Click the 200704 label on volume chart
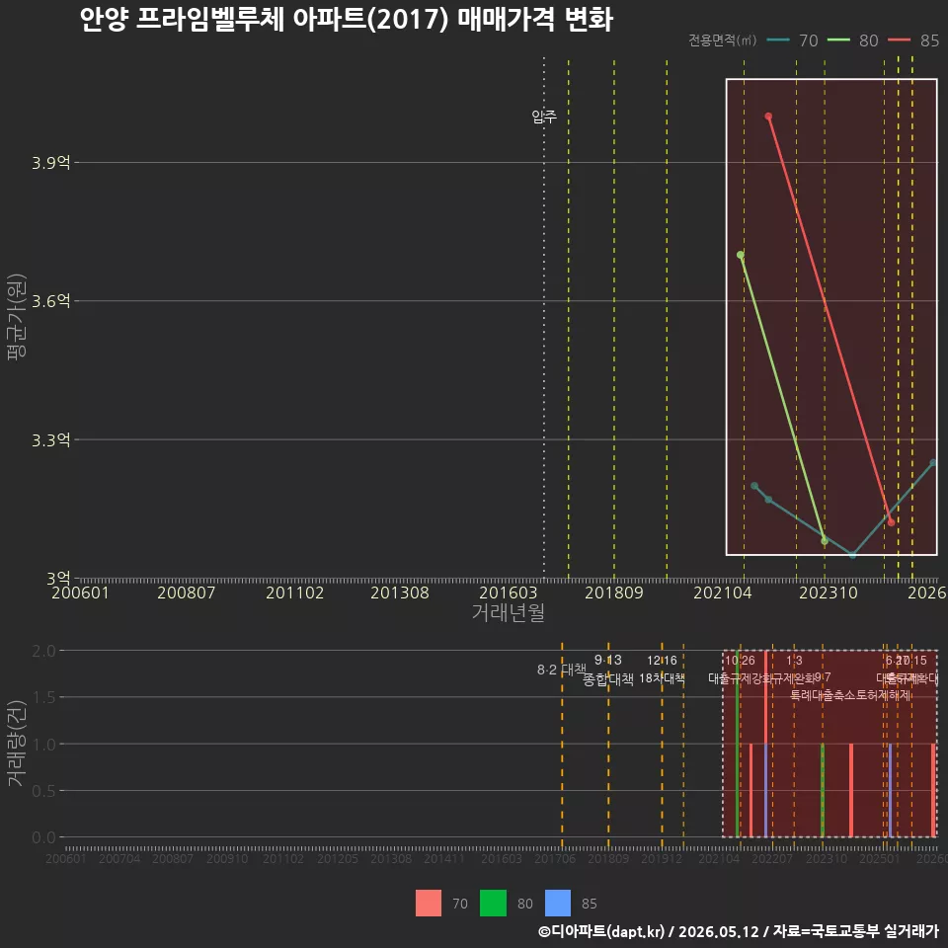This screenshot has height=948, width=948. pos(119,858)
